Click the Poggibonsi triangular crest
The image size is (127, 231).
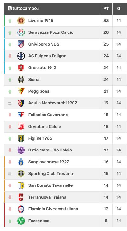21,91
